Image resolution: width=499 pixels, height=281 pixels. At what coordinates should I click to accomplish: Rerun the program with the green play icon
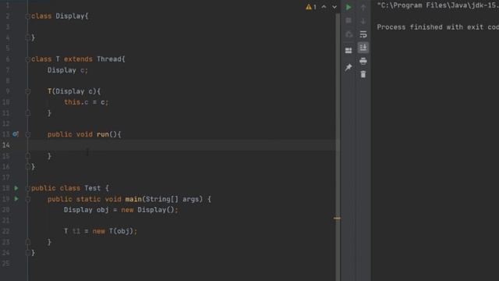coord(349,7)
